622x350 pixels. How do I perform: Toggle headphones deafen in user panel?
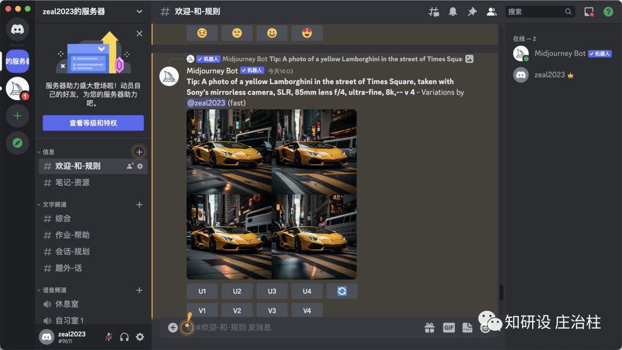(124, 337)
